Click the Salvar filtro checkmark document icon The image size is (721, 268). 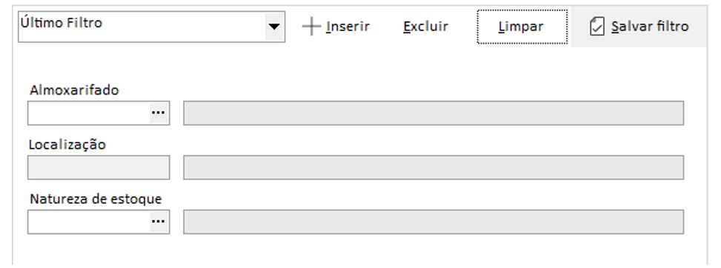coord(597,27)
